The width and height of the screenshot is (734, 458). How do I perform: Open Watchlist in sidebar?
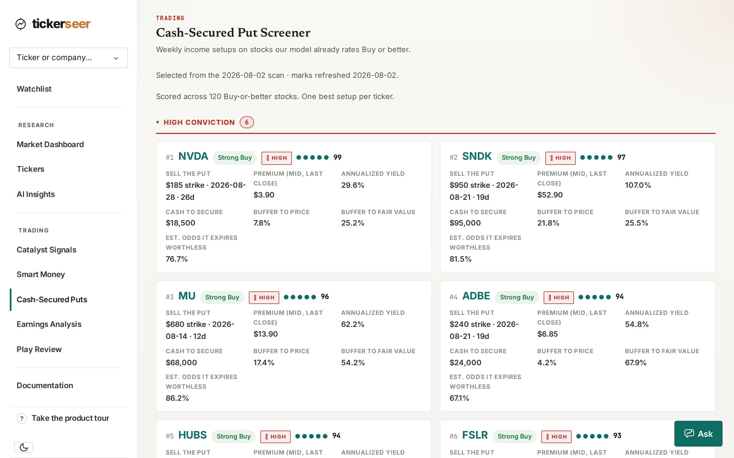[x=34, y=89]
